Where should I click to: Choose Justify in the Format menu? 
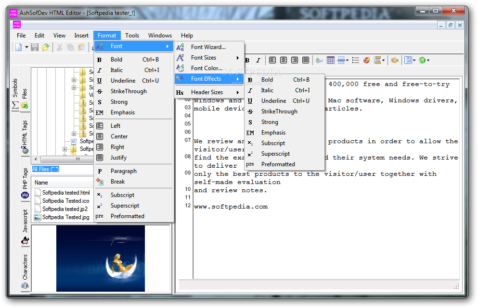134,158
